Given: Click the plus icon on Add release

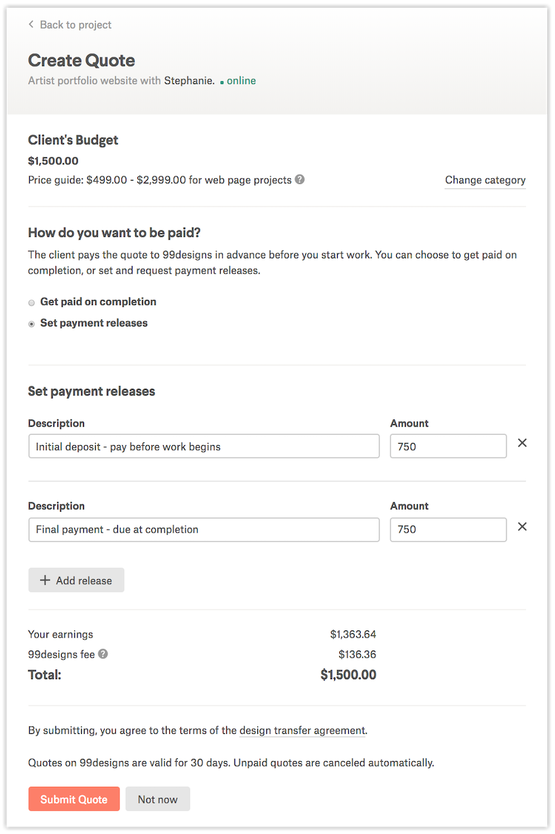Looking at the screenshot, I should pos(45,581).
